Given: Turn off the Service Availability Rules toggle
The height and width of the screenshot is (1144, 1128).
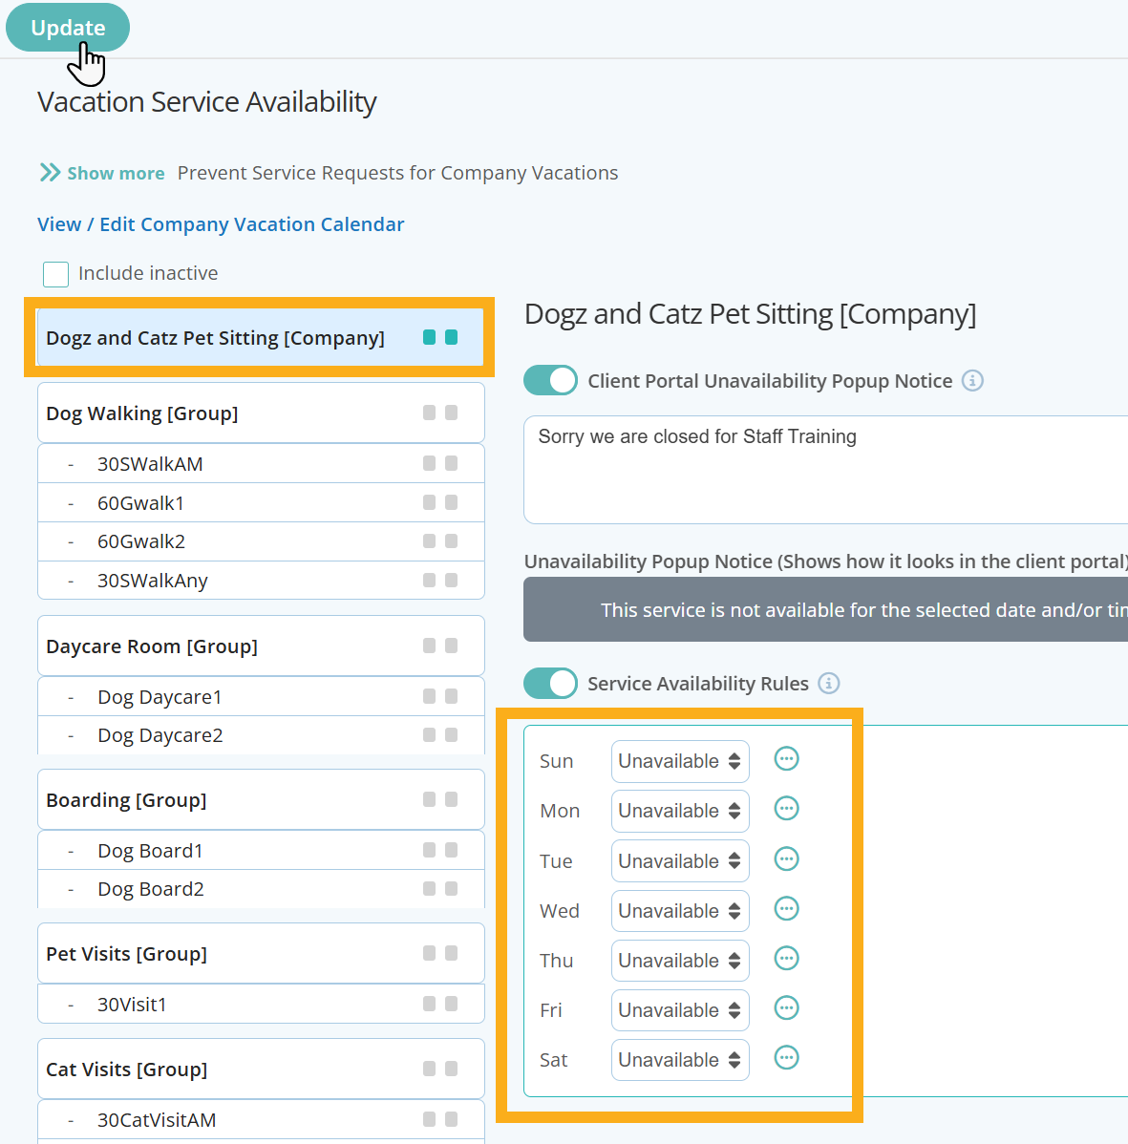Looking at the screenshot, I should tap(550, 683).
